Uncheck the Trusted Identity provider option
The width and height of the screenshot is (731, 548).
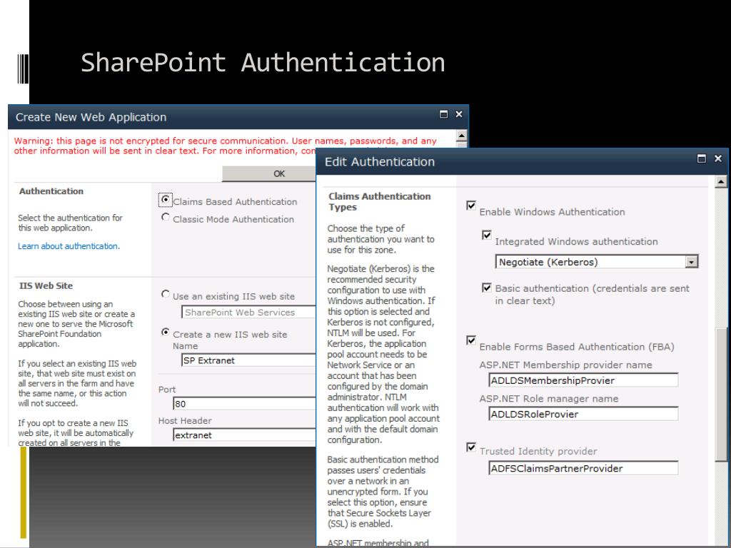point(470,447)
